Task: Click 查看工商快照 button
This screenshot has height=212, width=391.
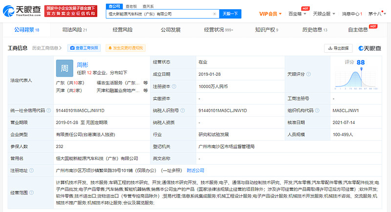Action: click(84, 48)
